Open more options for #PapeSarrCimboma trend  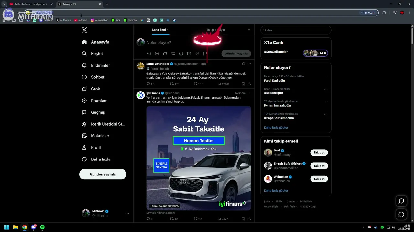point(326,114)
